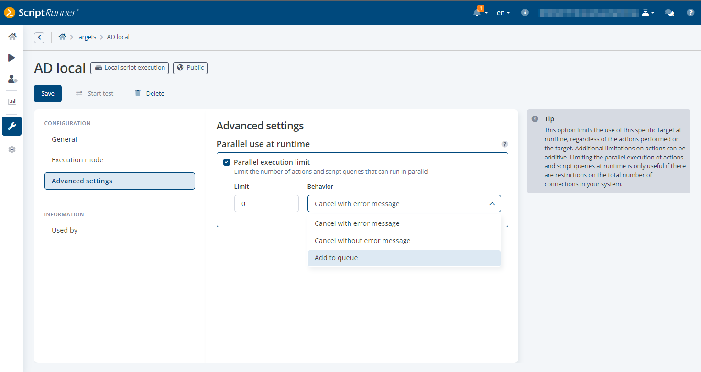Open the notifications bell
Screen dimensions: 701x372
click(x=479, y=12)
